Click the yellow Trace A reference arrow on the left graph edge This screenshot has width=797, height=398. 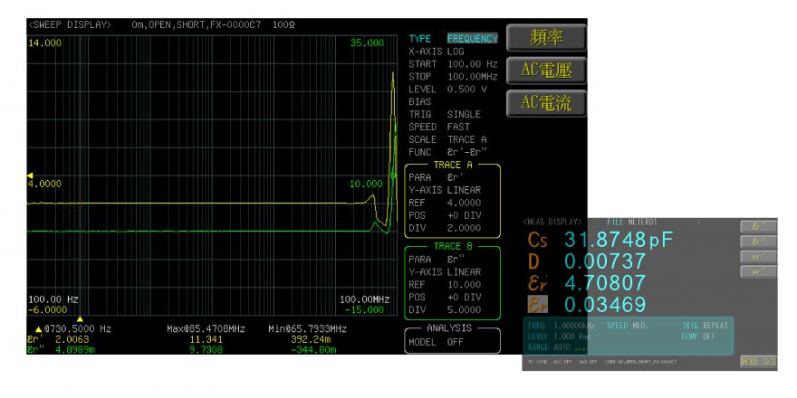click(x=29, y=175)
